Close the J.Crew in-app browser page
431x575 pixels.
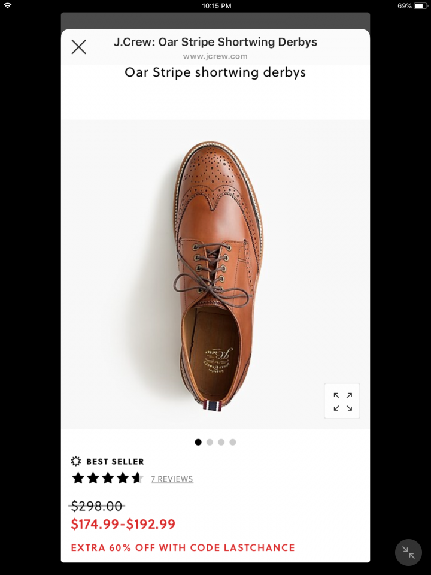(x=79, y=47)
